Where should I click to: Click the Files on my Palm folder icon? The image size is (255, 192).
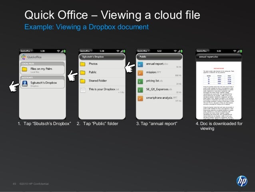(x=24, y=69)
